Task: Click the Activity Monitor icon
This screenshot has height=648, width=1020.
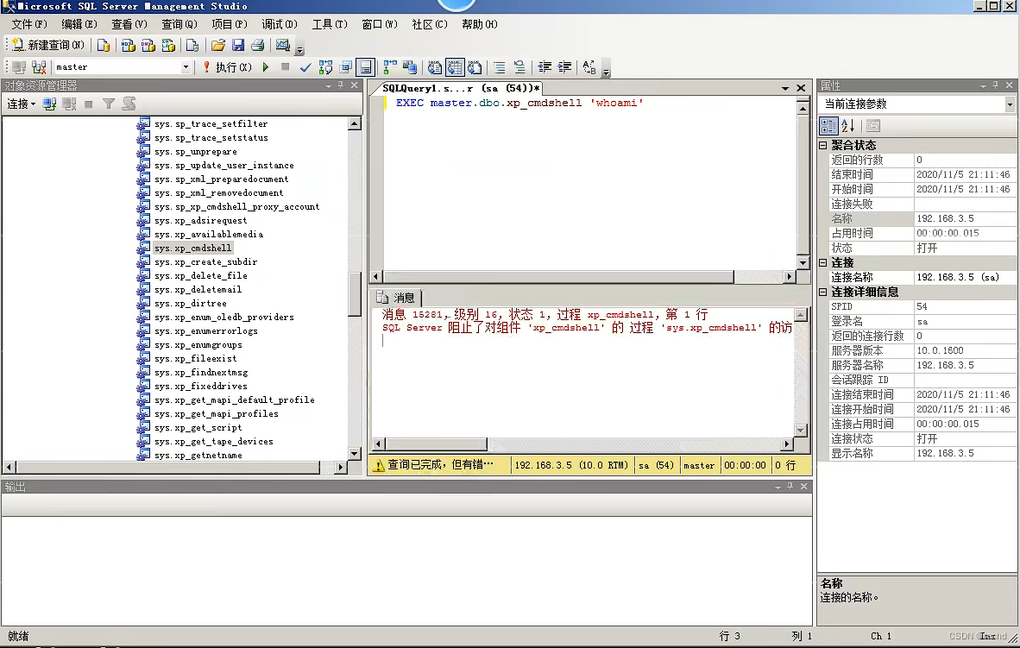Action: [x=282, y=45]
